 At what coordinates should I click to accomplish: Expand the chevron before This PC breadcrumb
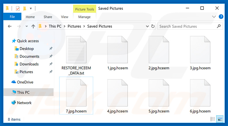(46, 26)
